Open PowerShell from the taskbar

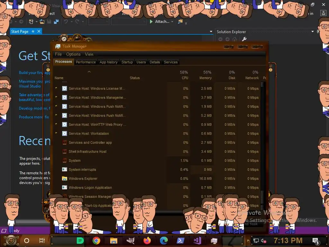[x=181, y=241]
